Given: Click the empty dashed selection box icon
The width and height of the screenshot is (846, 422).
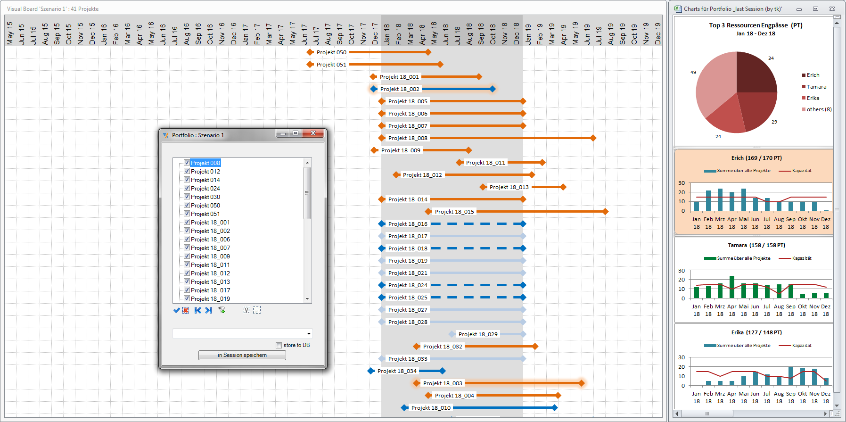Looking at the screenshot, I should (x=257, y=310).
